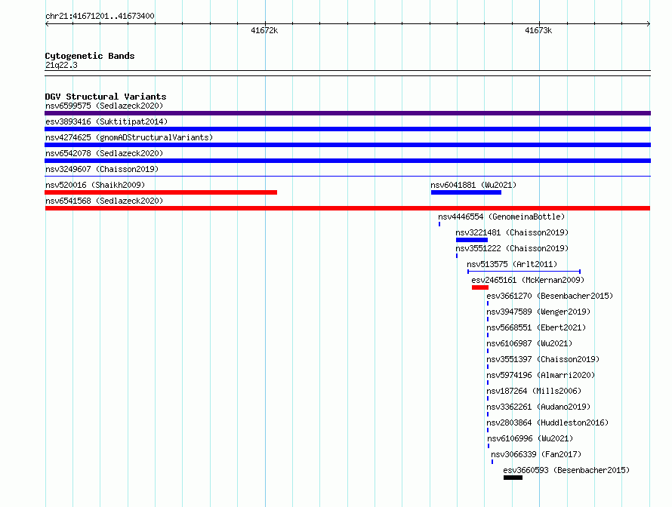Image resolution: width=672 pixels, height=507 pixels.
Task: Click the thin blue nsv513575 span line
Action: tap(524, 272)
